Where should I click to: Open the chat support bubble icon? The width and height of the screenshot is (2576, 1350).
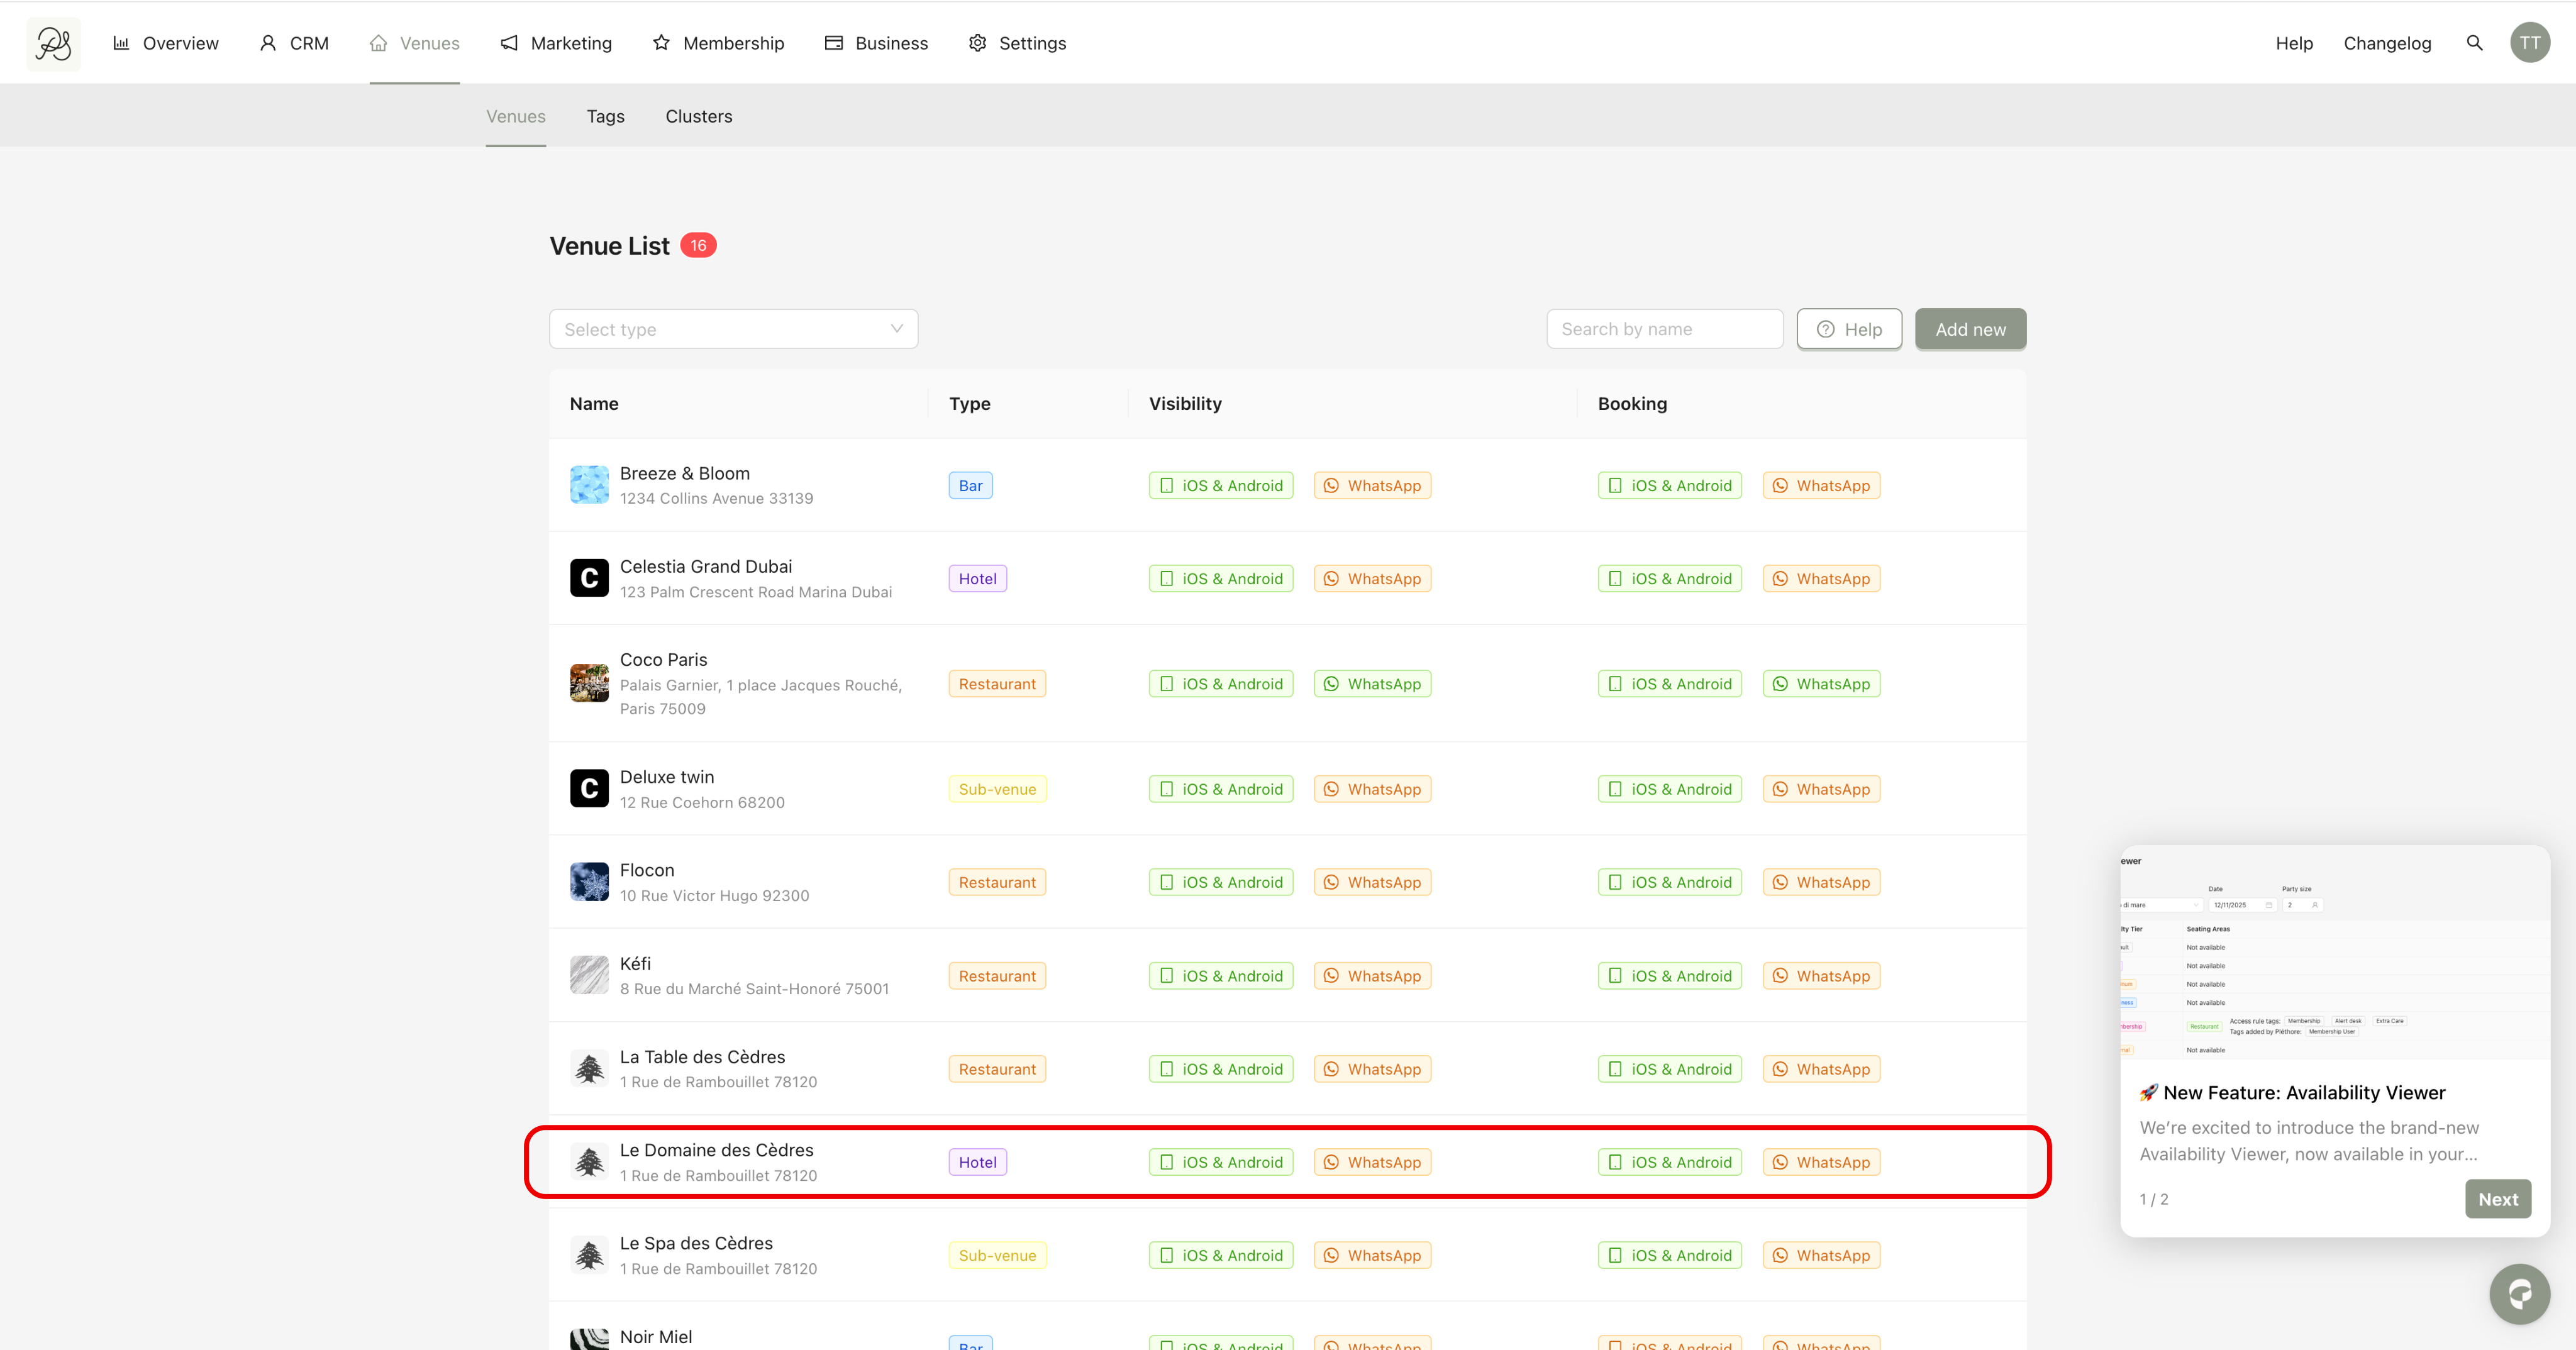(x=2519, y=1294)
